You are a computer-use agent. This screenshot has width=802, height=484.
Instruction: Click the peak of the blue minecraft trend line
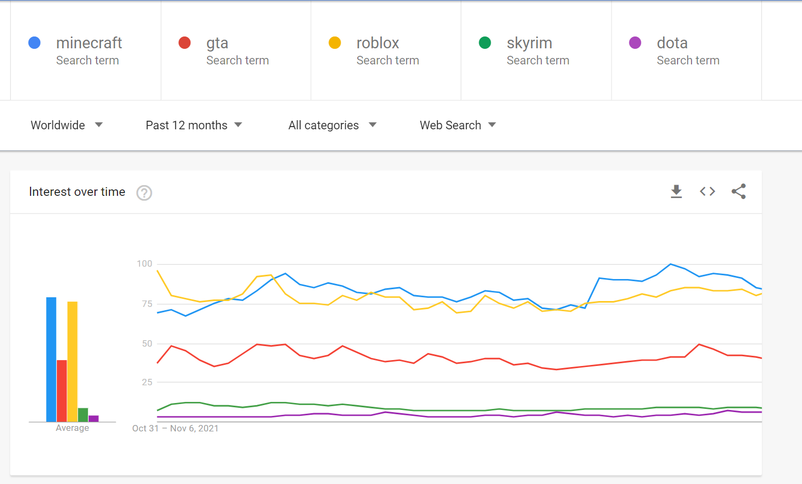[671, 264]
